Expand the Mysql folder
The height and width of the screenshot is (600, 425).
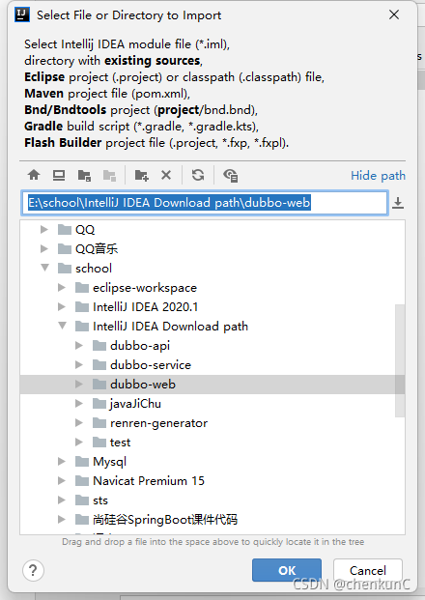coord(62,462)
